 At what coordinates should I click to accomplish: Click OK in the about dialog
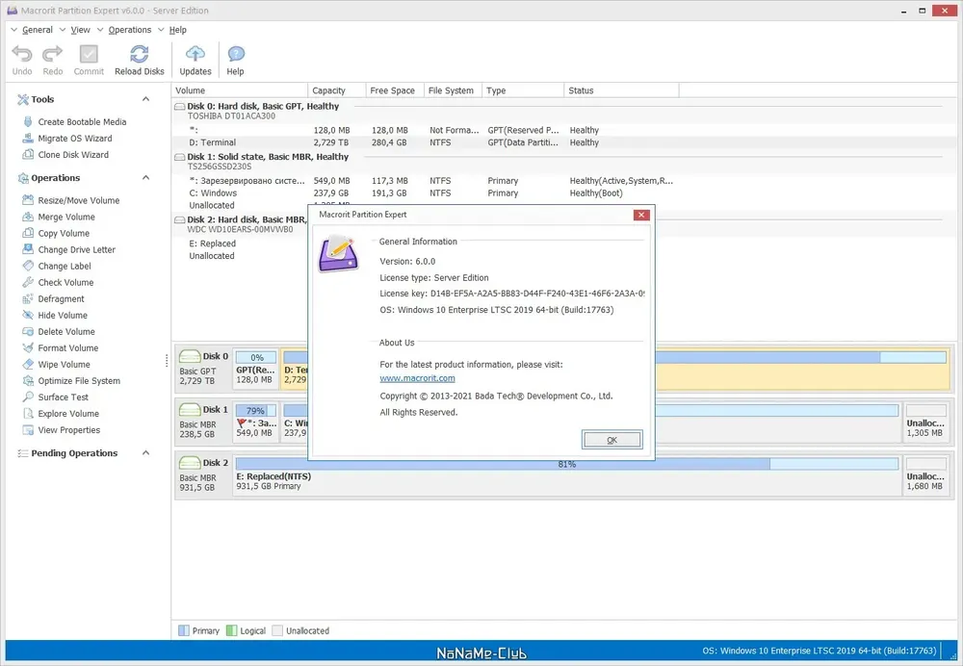click(612, 440)
